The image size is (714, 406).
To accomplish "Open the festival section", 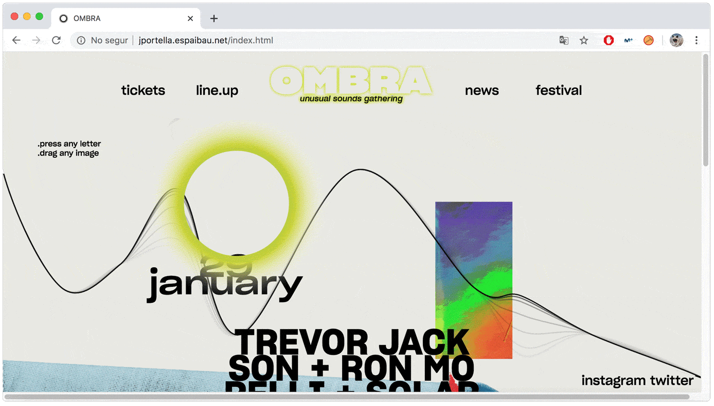I will pos(559,90).
